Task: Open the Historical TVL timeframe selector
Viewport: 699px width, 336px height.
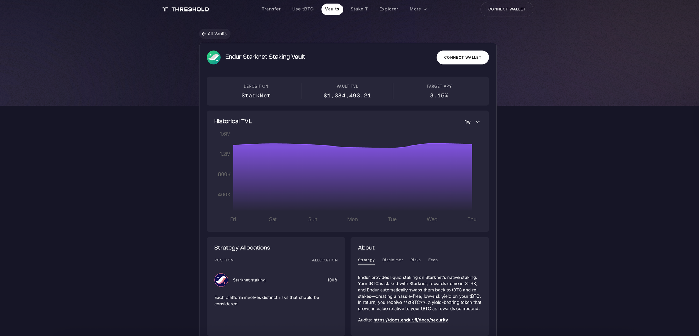Action: [471, 122]
